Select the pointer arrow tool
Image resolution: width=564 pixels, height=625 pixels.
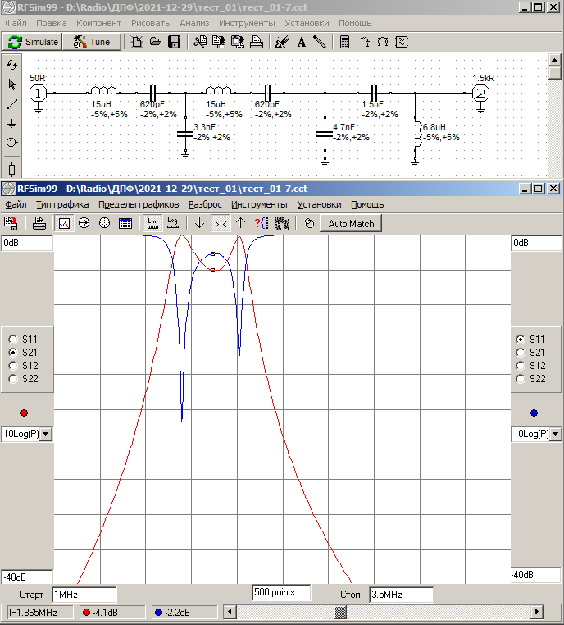click(12, 84)
